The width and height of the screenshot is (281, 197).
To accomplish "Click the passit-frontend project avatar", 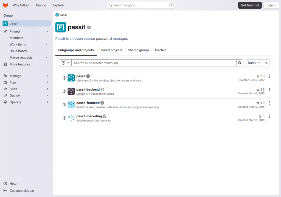I will click(x=71, y=105).
